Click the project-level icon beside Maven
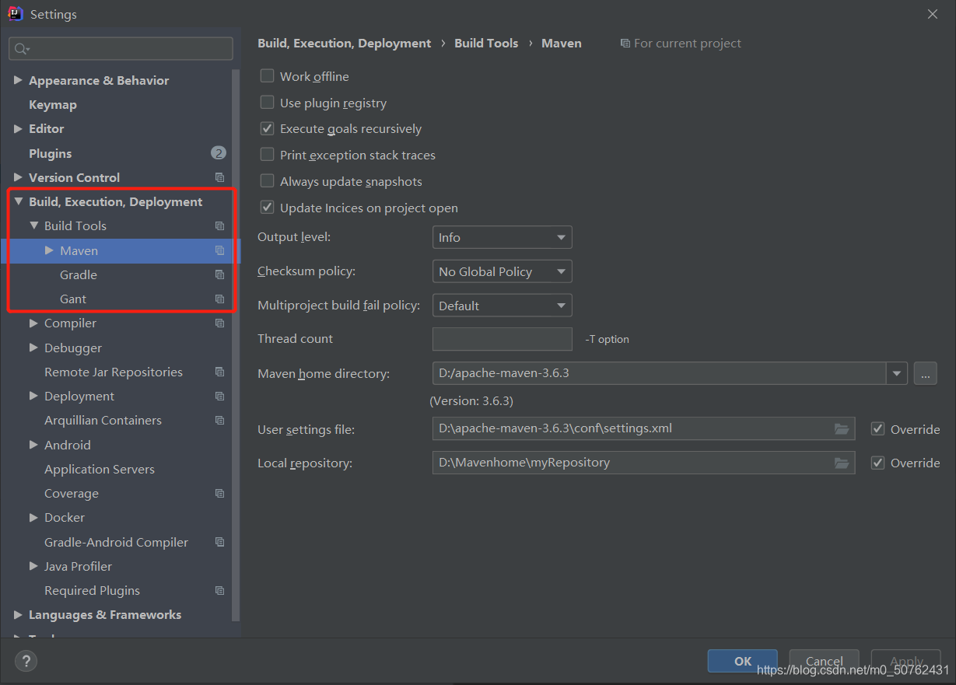 [x=219, y=250]
